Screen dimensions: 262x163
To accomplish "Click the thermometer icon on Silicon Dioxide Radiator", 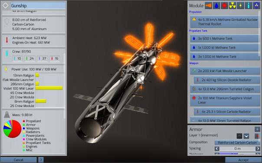I will [197, 80].
